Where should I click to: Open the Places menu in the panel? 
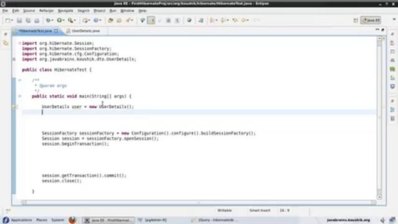pyautogui.click(x=42, y=220)
